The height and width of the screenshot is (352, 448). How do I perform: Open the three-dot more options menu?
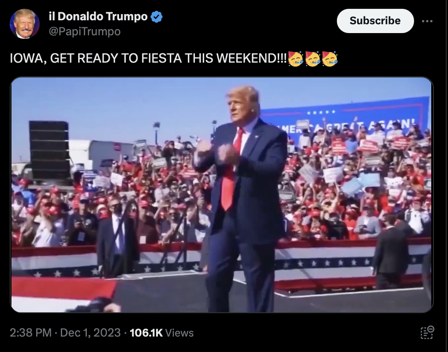click(427, 21)
